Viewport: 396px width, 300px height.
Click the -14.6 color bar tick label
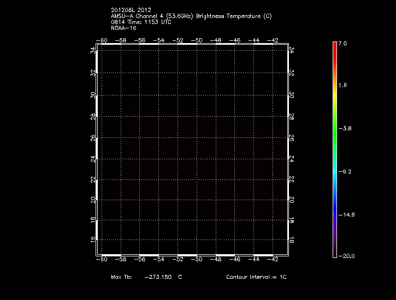point(346,215)
